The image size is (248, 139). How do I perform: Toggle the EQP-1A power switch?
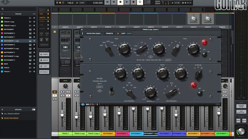[x=200, y=93]
